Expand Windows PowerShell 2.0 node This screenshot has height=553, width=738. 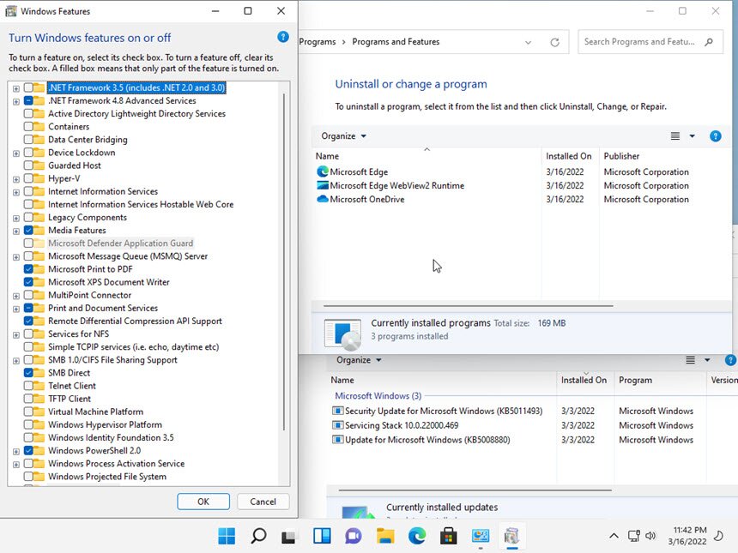point(16,452)
